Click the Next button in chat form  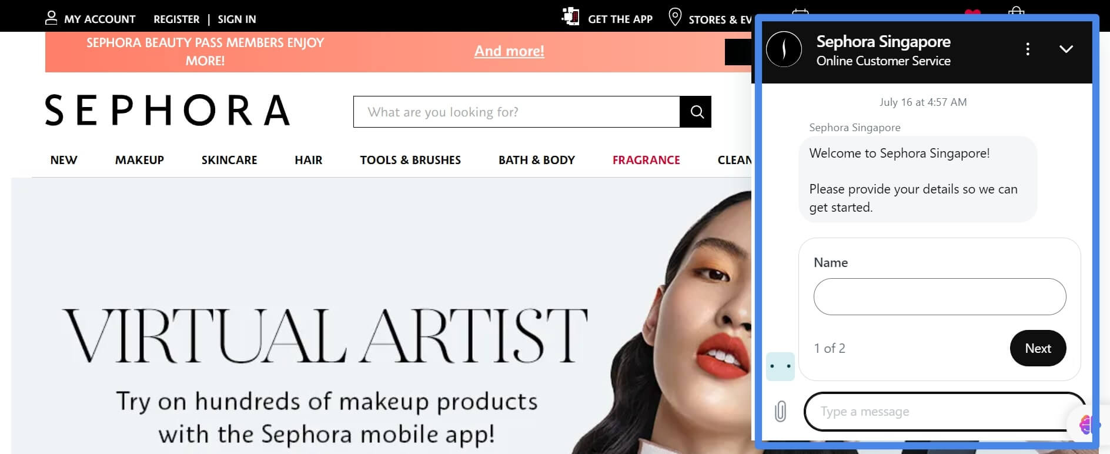(x=1038, y=348)
